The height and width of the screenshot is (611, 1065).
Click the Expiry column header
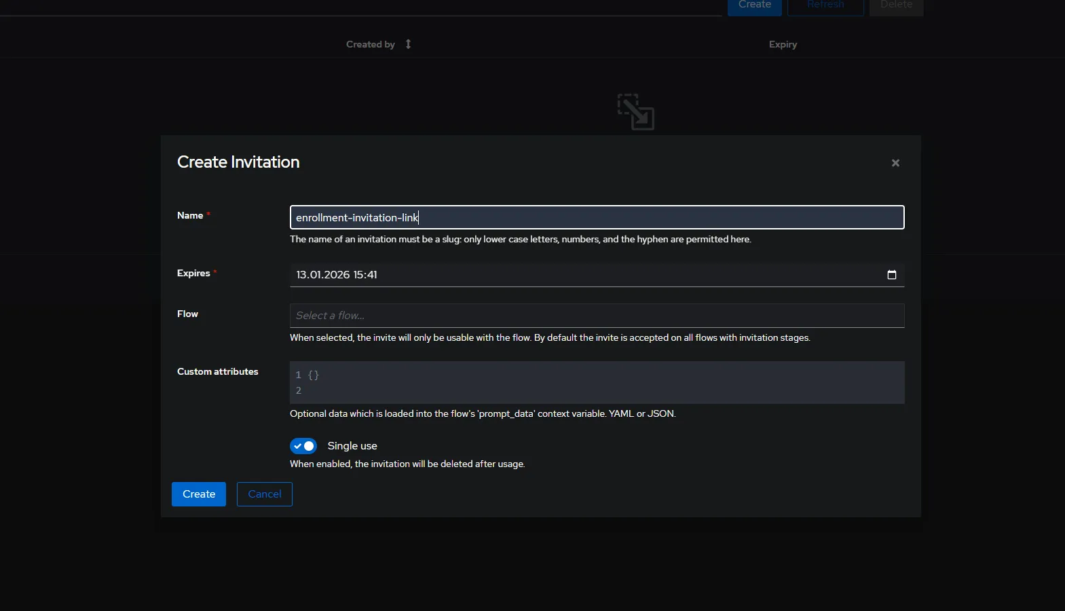[783, 44]
